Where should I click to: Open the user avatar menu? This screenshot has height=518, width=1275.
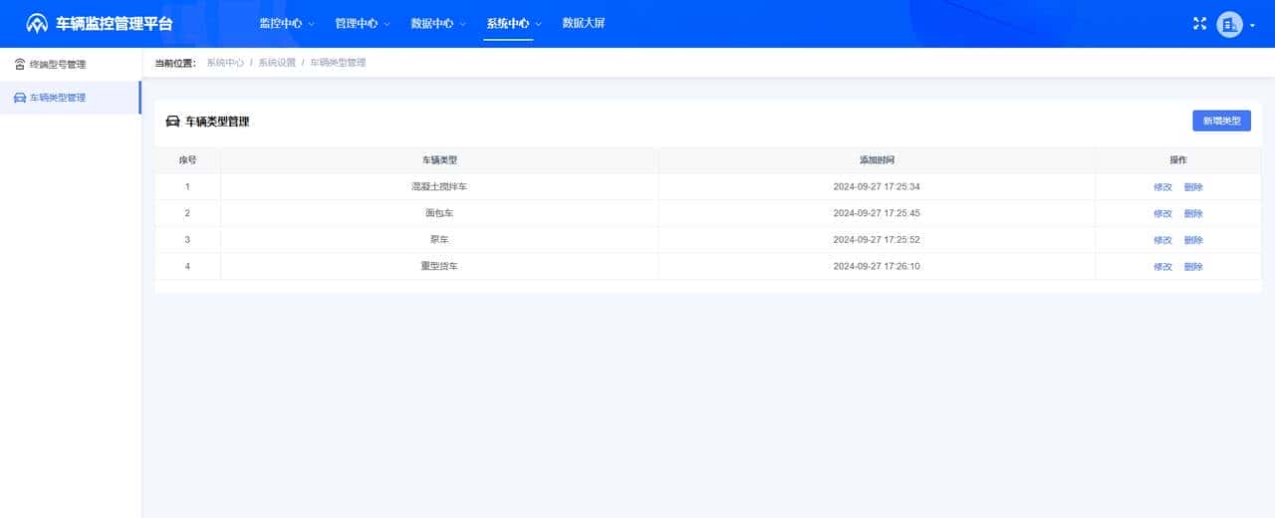pos(1229,24)
